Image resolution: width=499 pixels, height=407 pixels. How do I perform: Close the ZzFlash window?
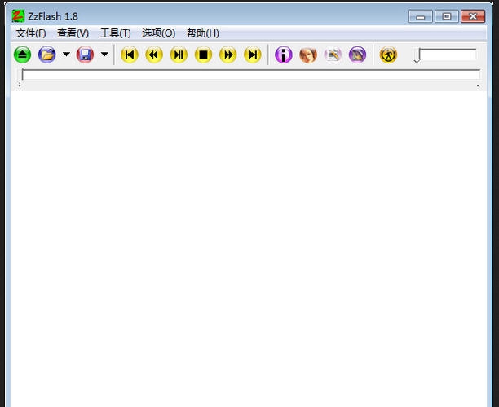pos(473,16)
